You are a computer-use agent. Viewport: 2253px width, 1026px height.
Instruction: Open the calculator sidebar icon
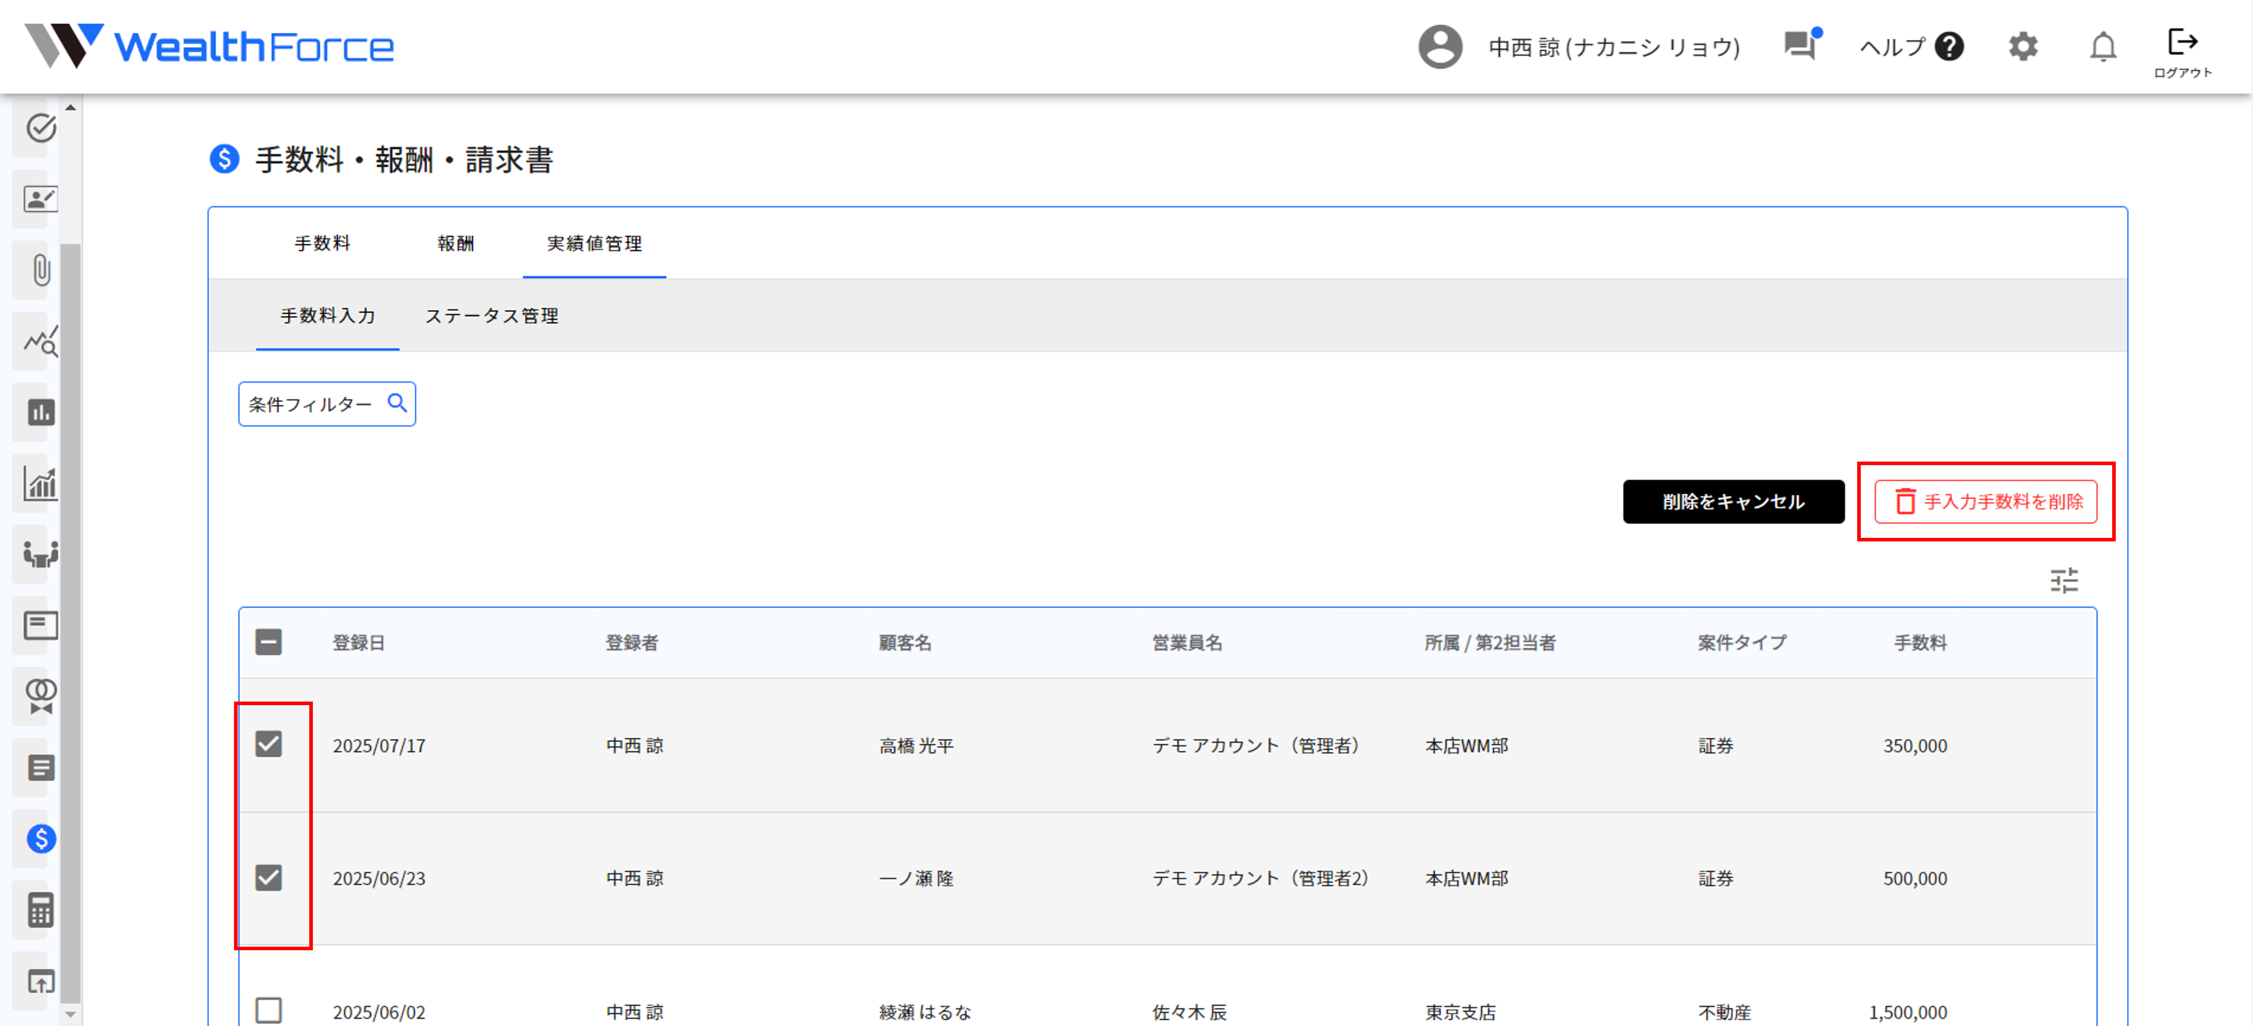click(x=40, y=909)
